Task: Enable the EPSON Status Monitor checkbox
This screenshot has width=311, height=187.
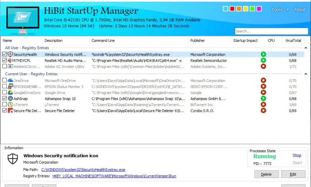Action: pos(4,86)
